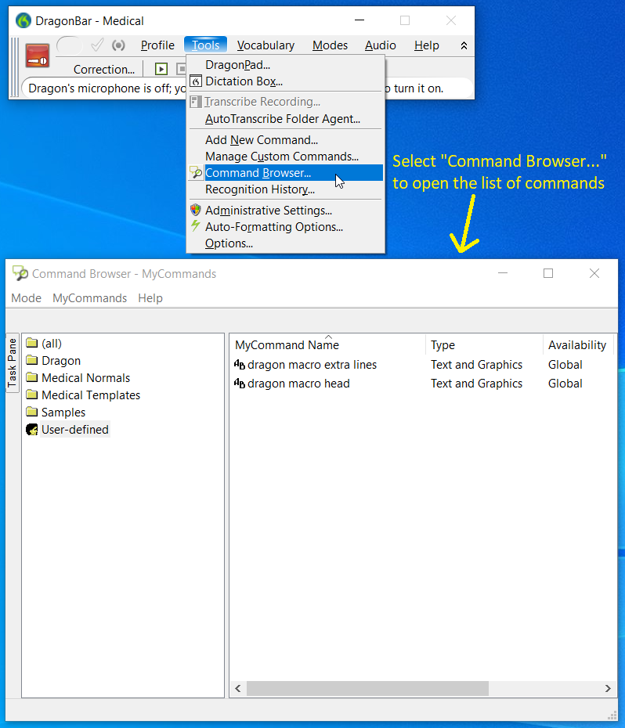Click text-graphics icon of 'dragon macro head'
Screen dimensions: 625x728
240,384
